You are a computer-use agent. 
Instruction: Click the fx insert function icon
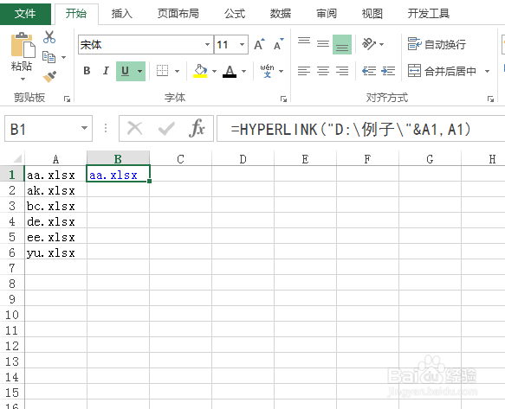click(197, 128)
